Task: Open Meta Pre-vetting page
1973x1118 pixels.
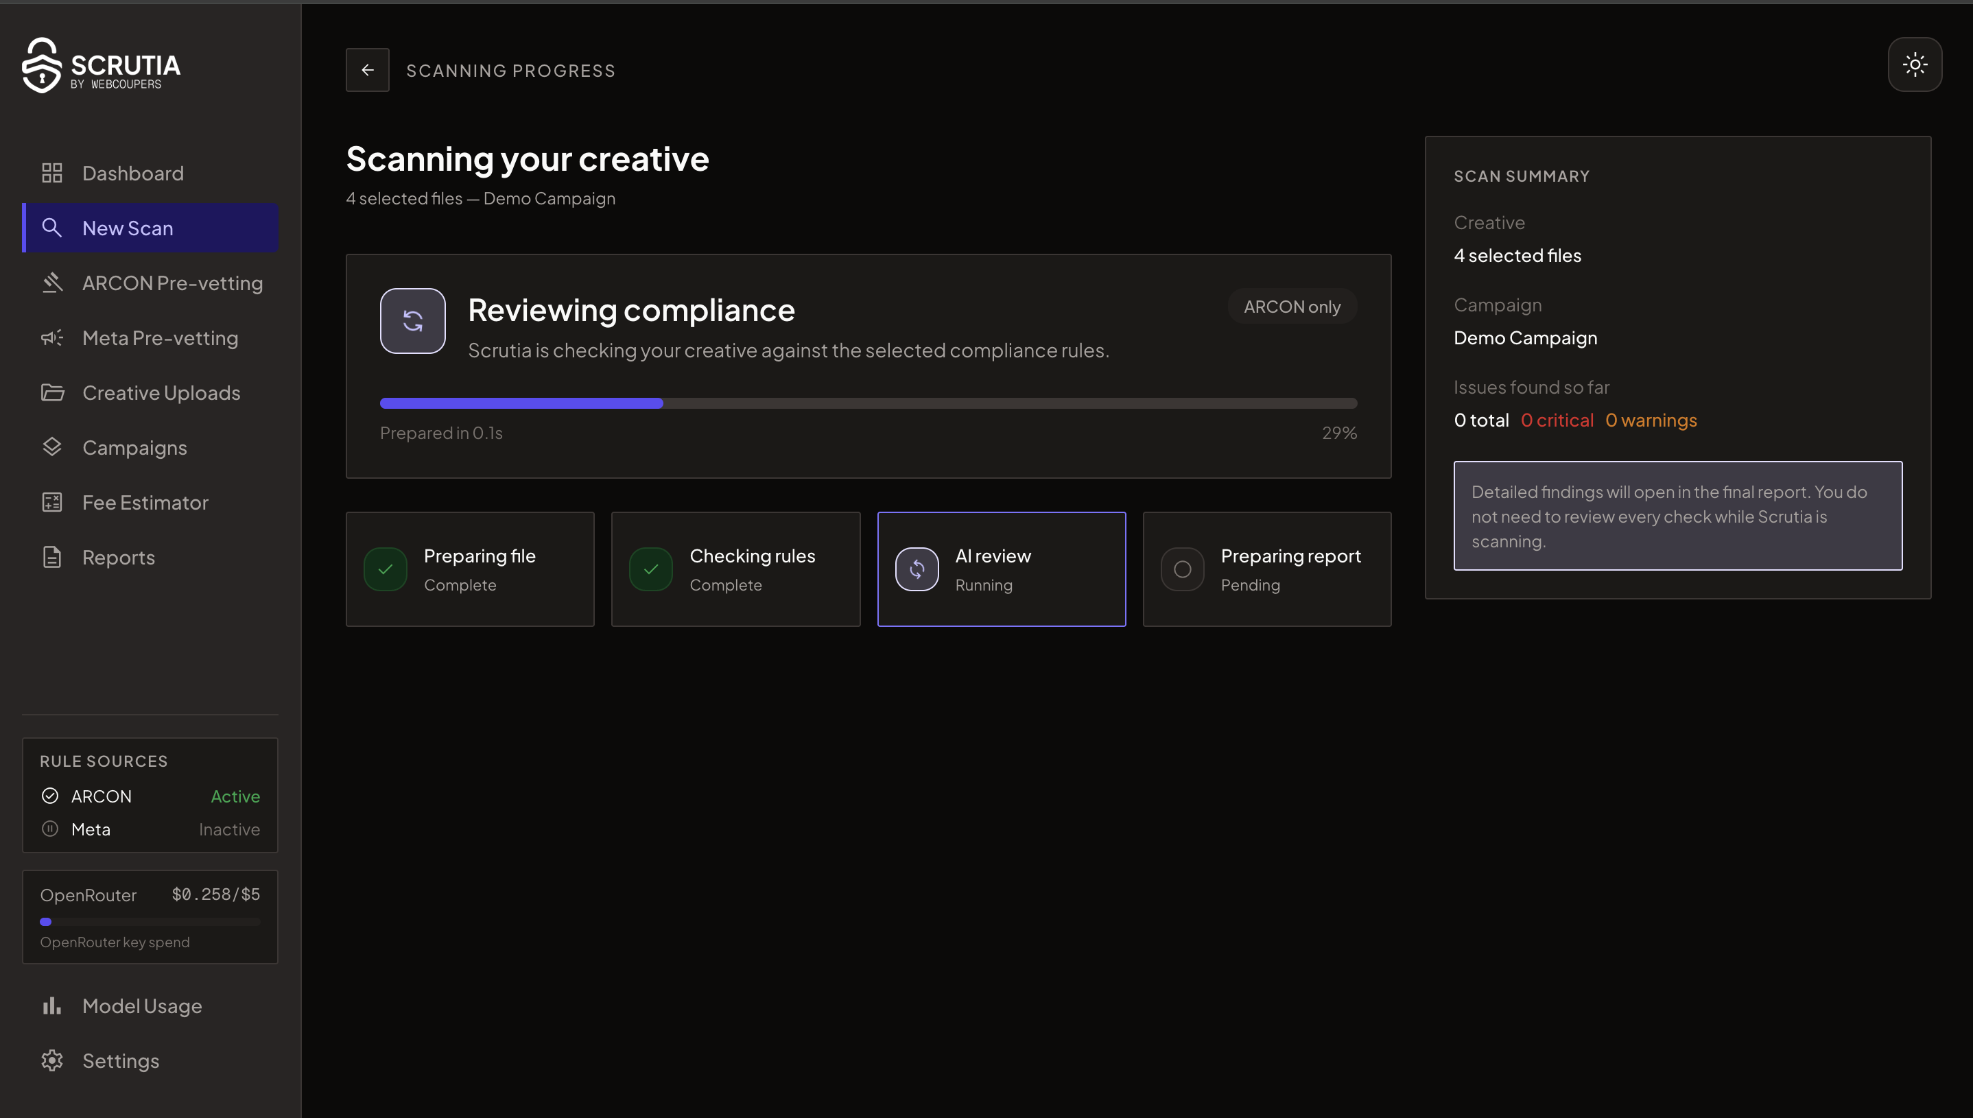Action: tap(150, 338)
